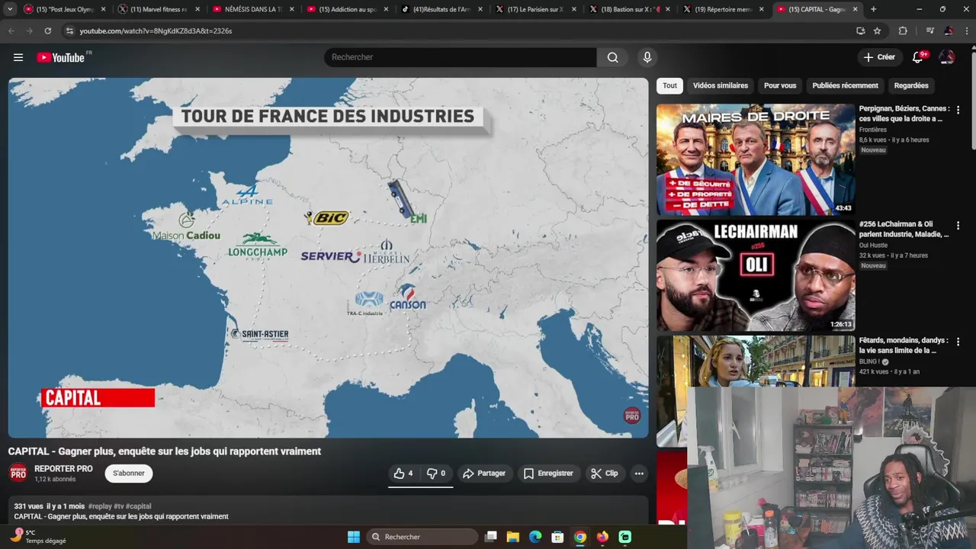Open options for Perpignan, Béziers, Cannes video
The width and height of the screenshot is (976, 549).
958,110
